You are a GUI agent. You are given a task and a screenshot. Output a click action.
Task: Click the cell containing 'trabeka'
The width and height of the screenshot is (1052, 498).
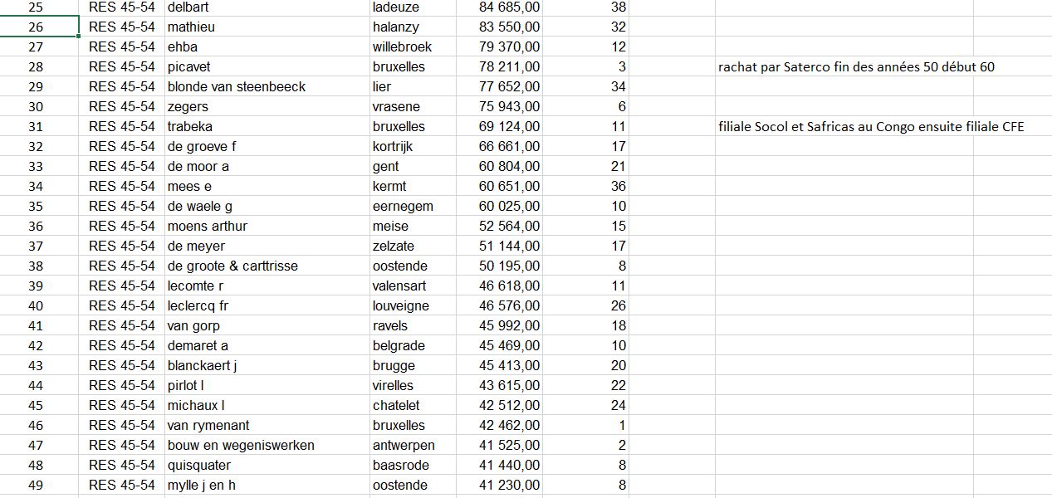(190, 126)
